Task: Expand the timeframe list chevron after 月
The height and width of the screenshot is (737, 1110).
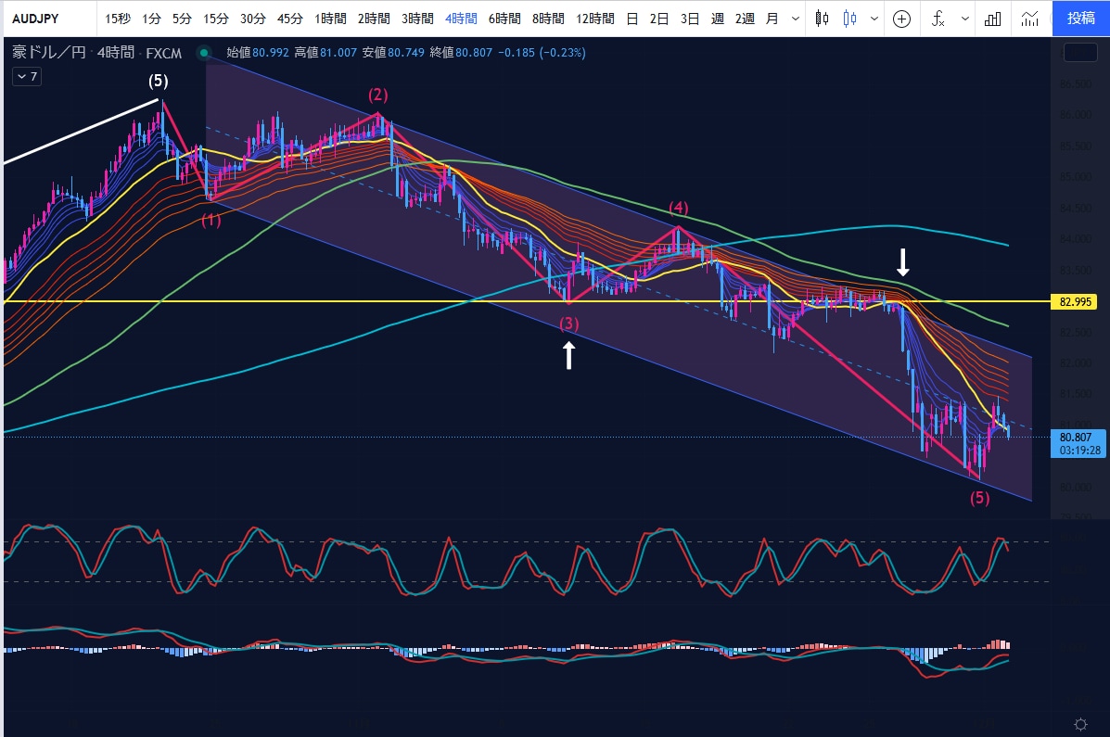Action: click(x=795, y=19)
